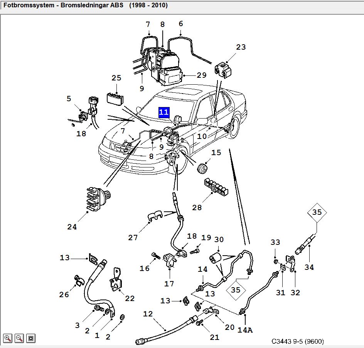Select part number 14A pipe label

[x=245, y=330]
